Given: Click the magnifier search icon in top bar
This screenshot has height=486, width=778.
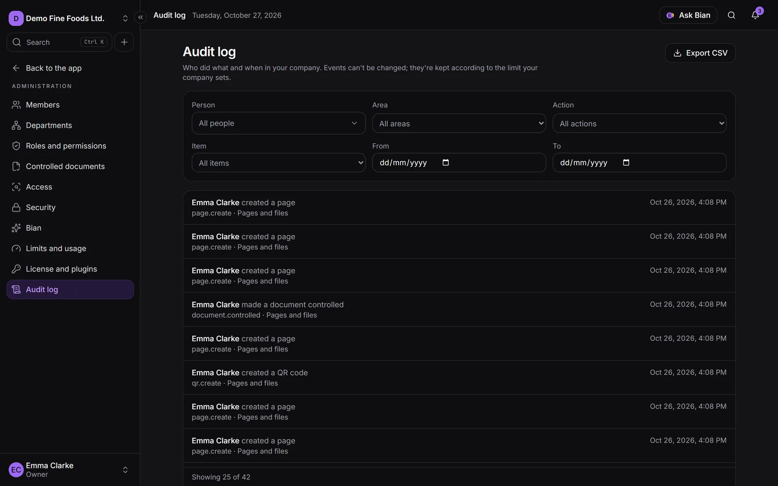Looking at the screenshot, I should 731,15.
